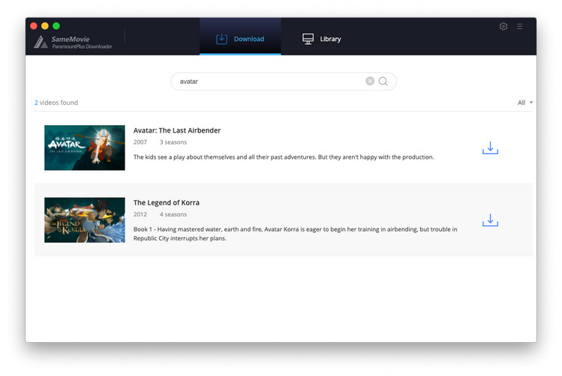This screenshot has width=562, height=376.
Task: Close the window with red button
Action: 34,25
